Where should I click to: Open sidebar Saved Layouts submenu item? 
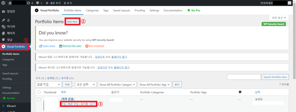point(10,73)
